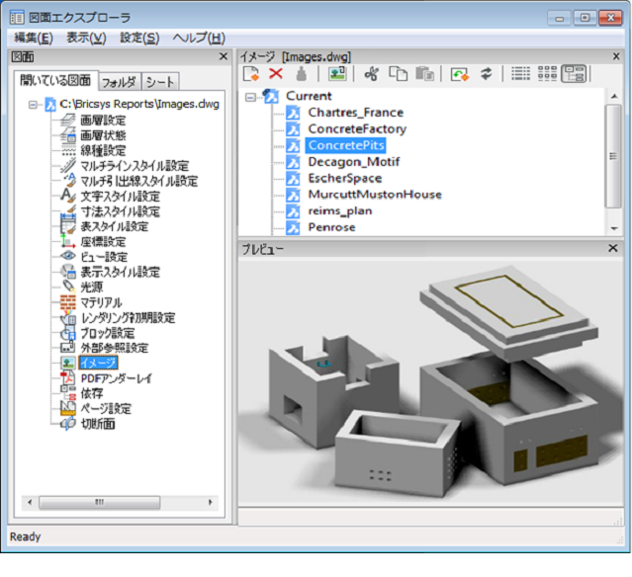The width and height of the screenshot is (632, 577).
Task: Switch to the 開いている図面 tab
Action: [x=55, y=81]
